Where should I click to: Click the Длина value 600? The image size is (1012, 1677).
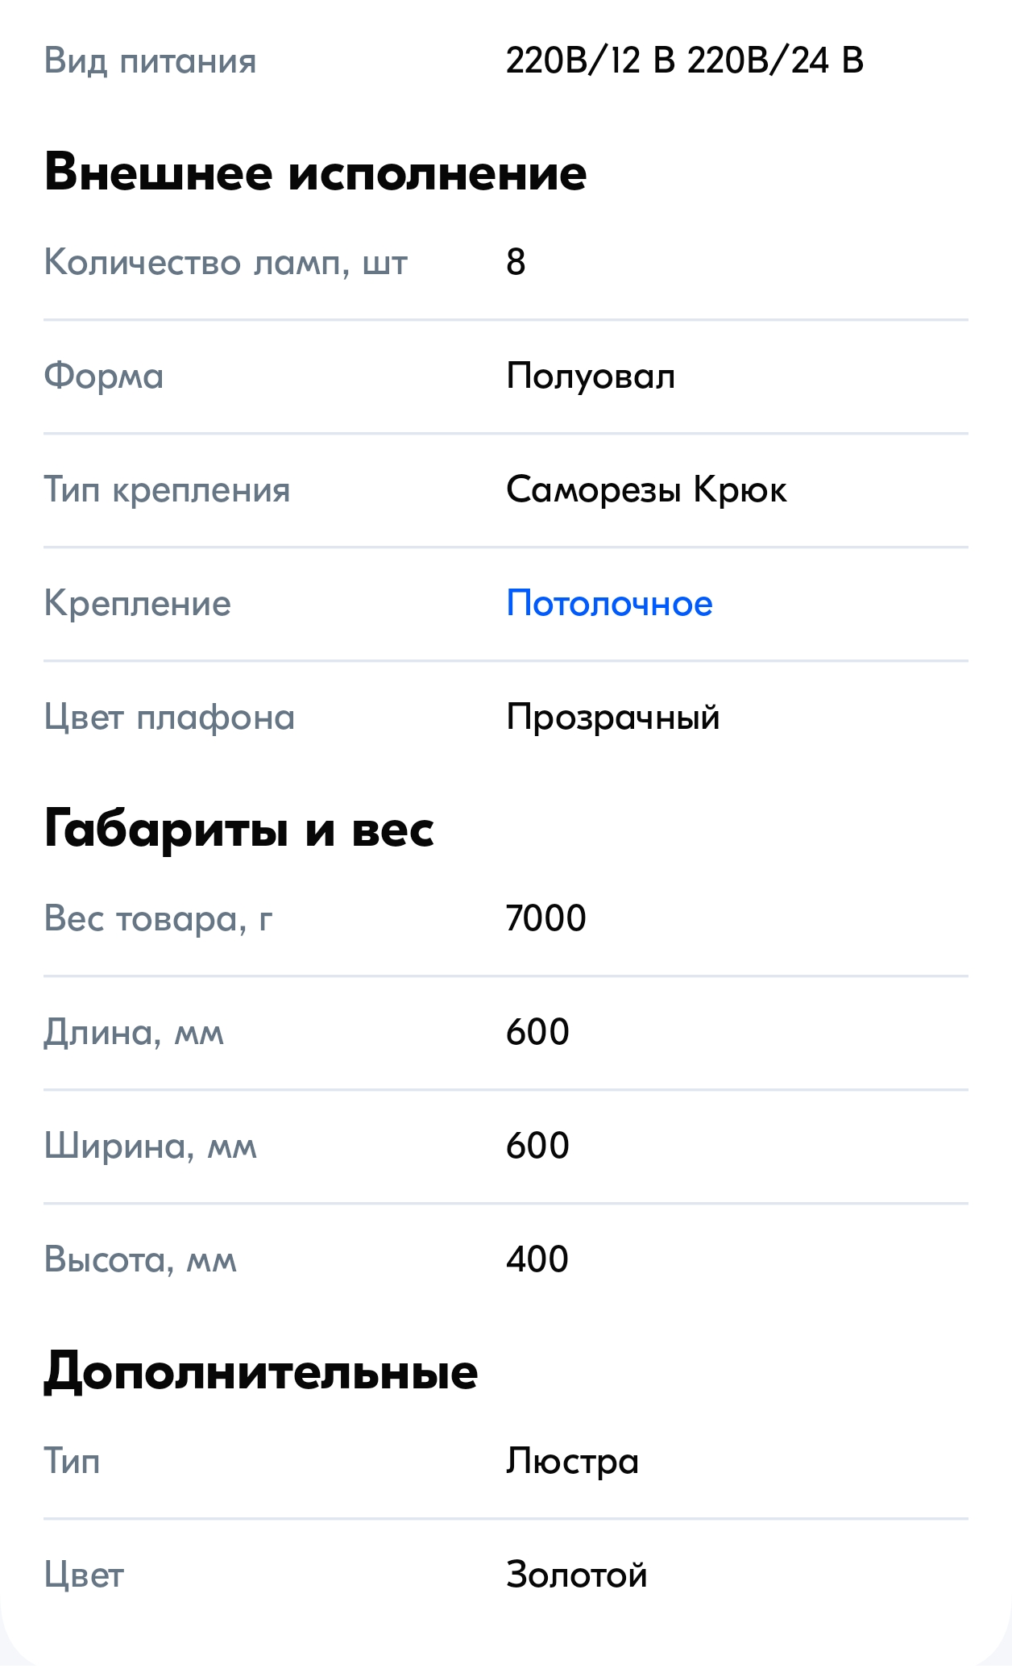(537, 1030)
